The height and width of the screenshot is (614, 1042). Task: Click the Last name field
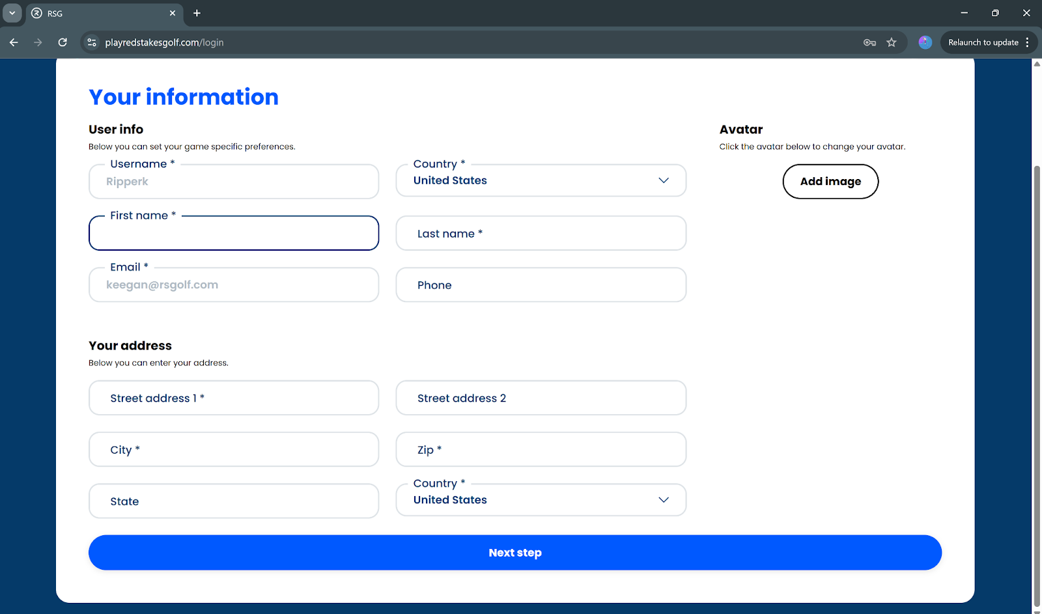(x=541, y=233)
